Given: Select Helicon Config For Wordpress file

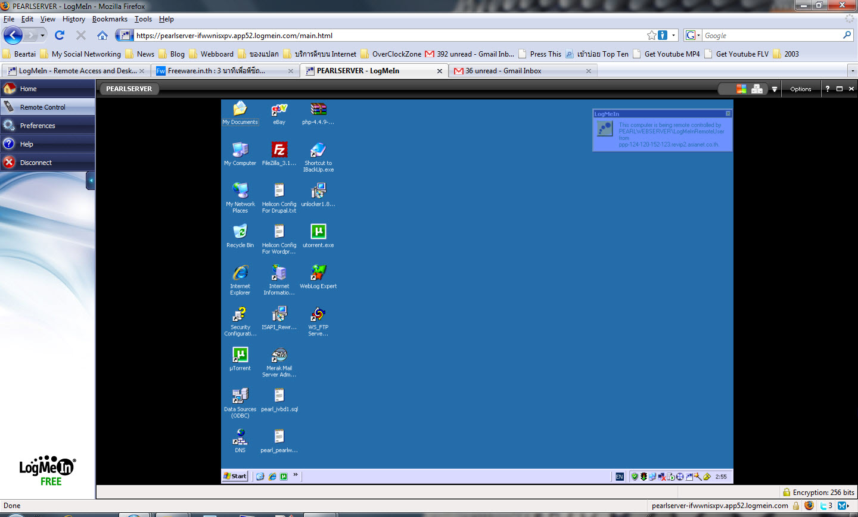Looking at the screenshot, I should coord(279,239).
